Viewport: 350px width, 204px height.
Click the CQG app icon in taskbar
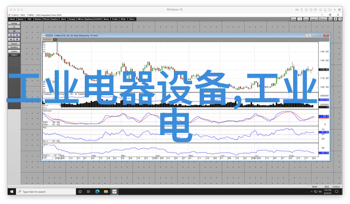click(x=114, y=191)
